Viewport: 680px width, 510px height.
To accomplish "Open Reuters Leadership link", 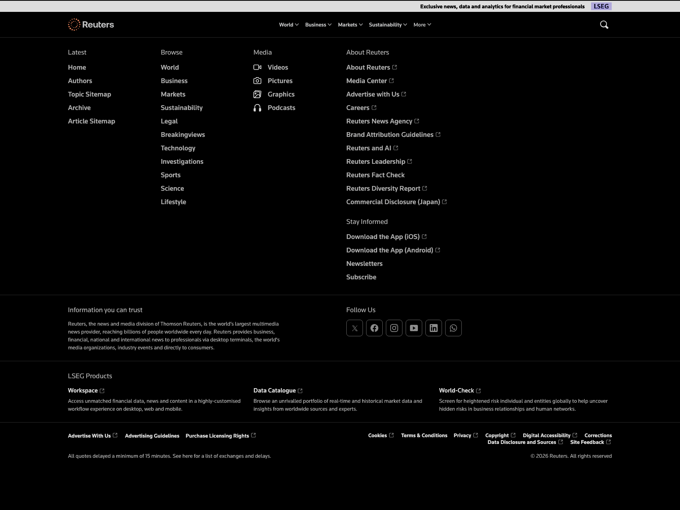I will click(x=379, y=161).
